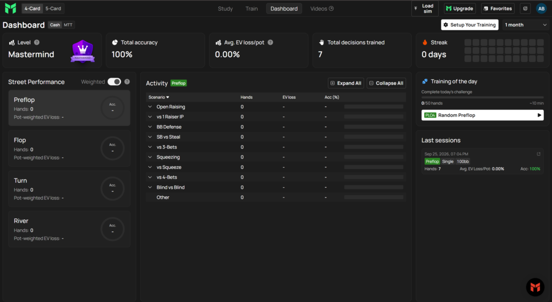This screenshot has height=302, width=552.
Task: Click the Hands column header
Action: (x=246, y=97)
